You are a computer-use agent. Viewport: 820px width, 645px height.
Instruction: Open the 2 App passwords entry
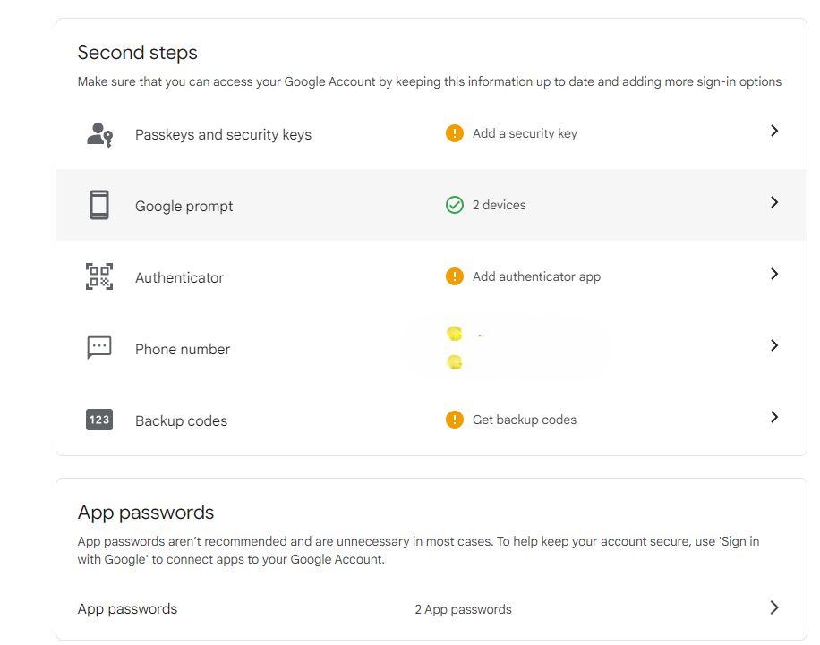pos(464,609)
